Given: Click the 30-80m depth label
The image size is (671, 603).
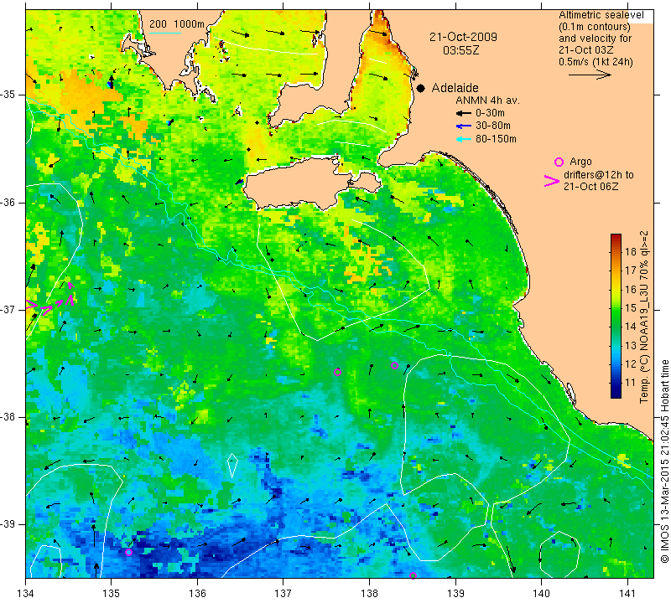Looking at the screenshot, I should 493,126.
